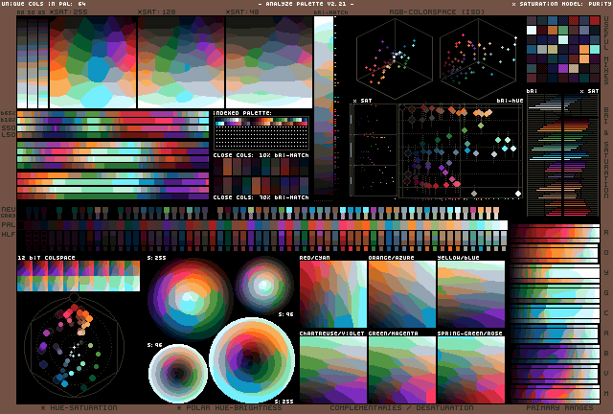Click the 'L50' row label

click(9, 134)
